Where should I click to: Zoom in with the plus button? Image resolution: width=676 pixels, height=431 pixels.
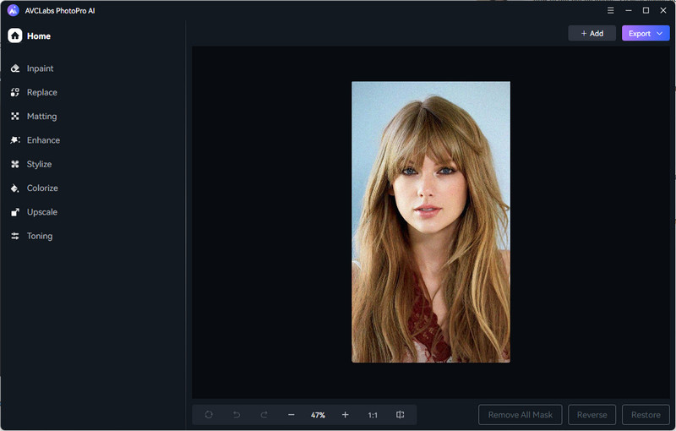coord(345,415)
